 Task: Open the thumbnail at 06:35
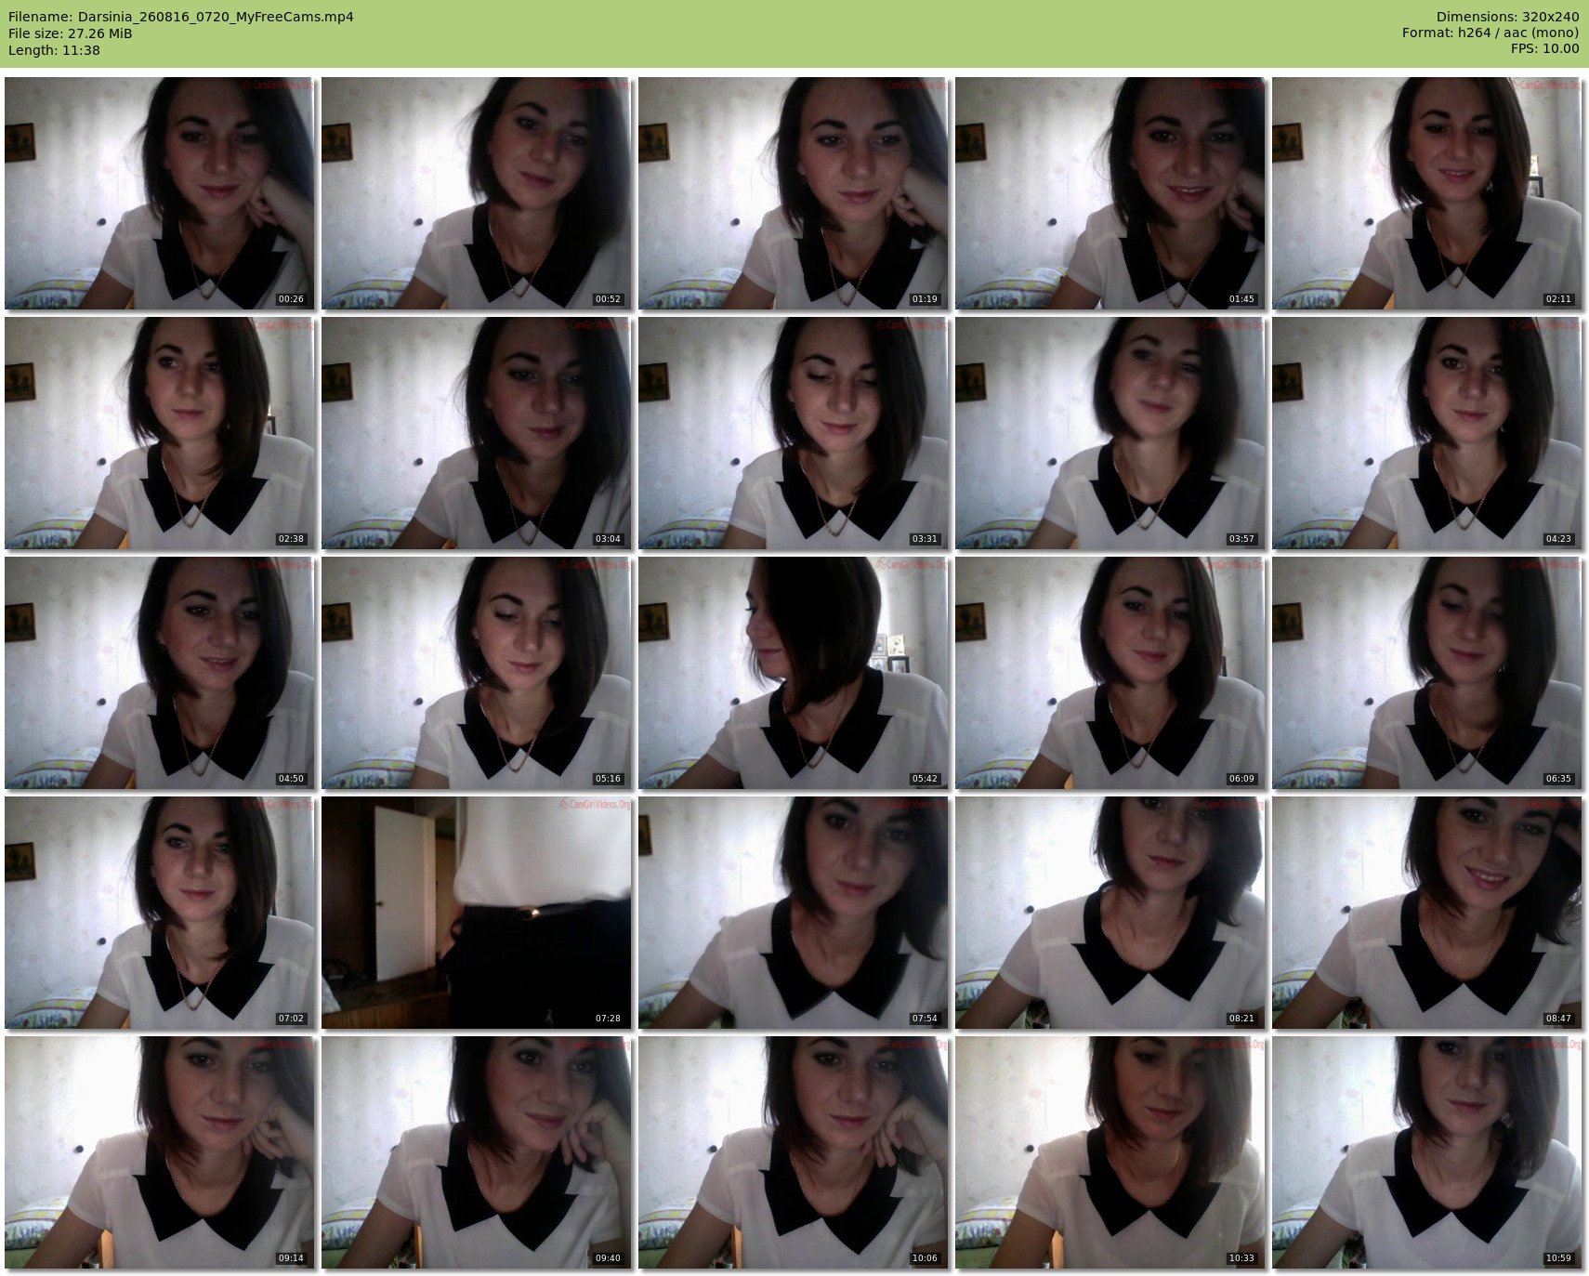[x=1426, y=673]
